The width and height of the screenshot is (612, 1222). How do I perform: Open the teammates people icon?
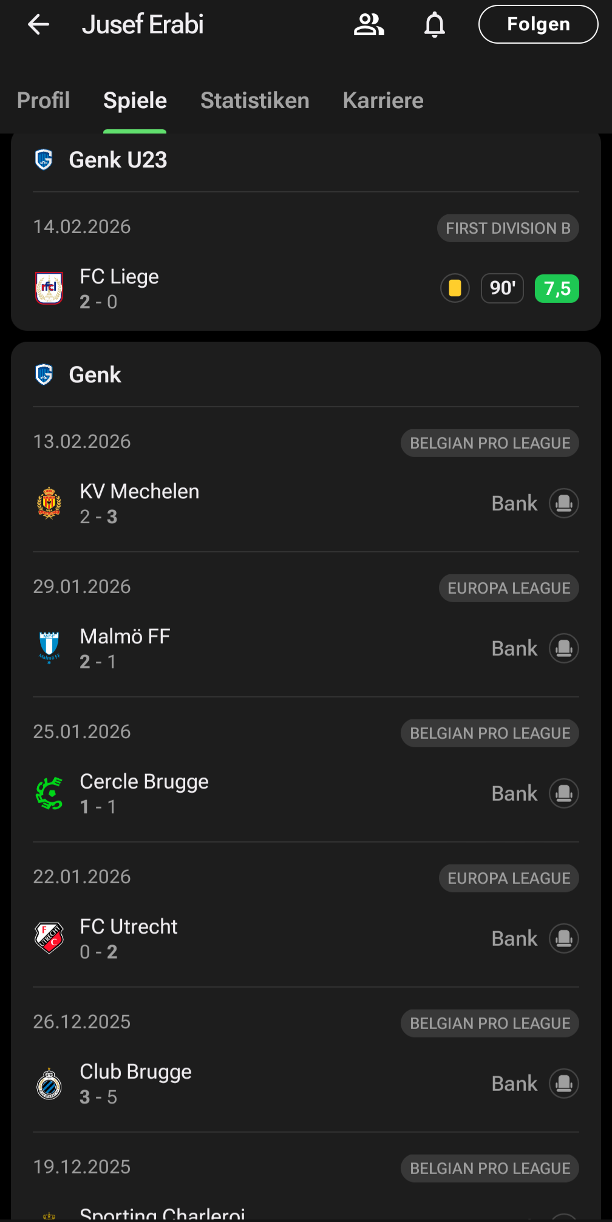tap(369, 24)
